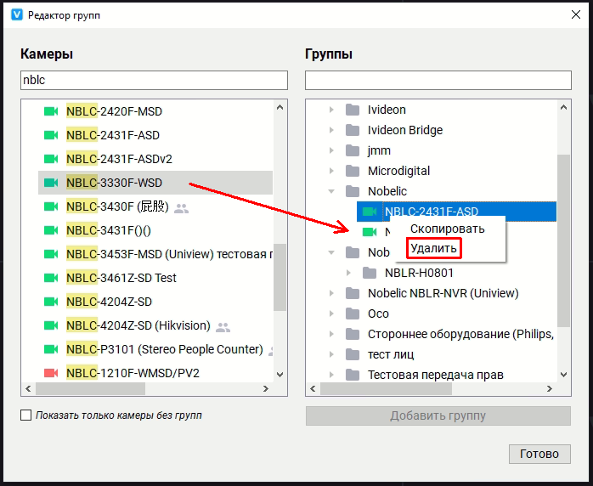
Task: Click groups list vertical scrollbar thumb
Action: (x=563, y=240)
